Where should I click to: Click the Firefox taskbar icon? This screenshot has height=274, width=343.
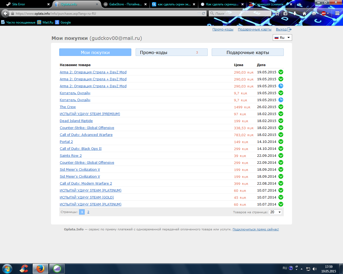click(40, 269)
